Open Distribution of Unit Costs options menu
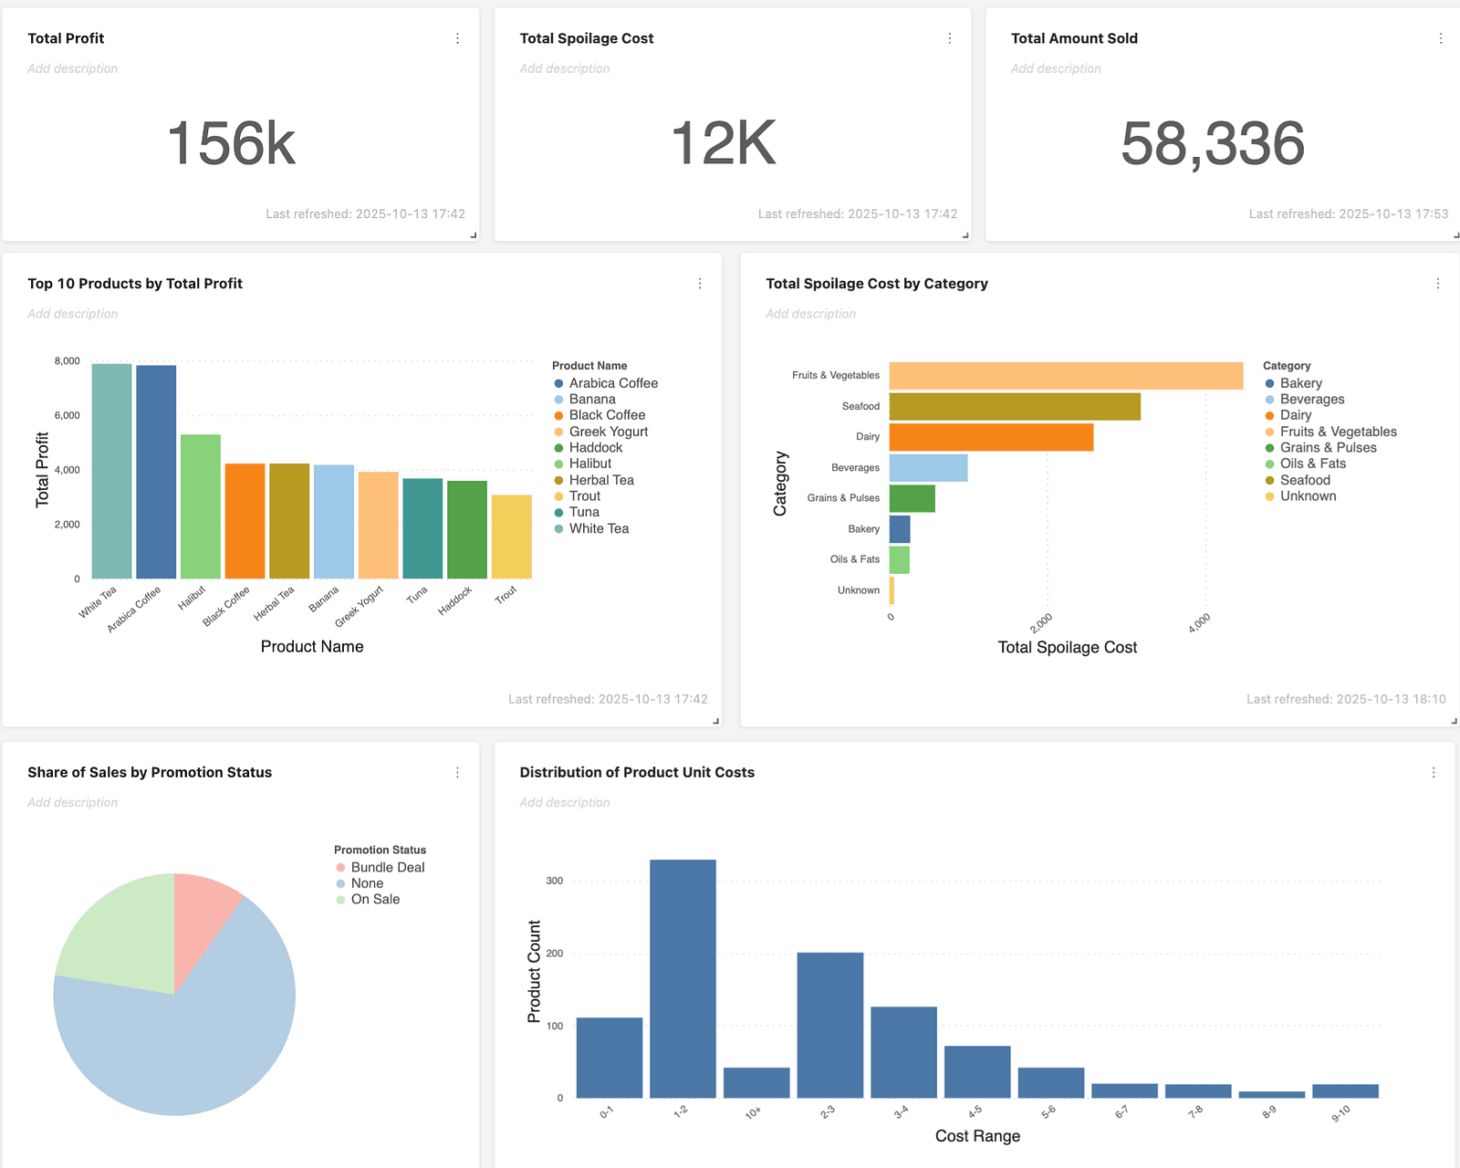Viewport: 1460px width, 1168px height. click(x=1433, y=773)
